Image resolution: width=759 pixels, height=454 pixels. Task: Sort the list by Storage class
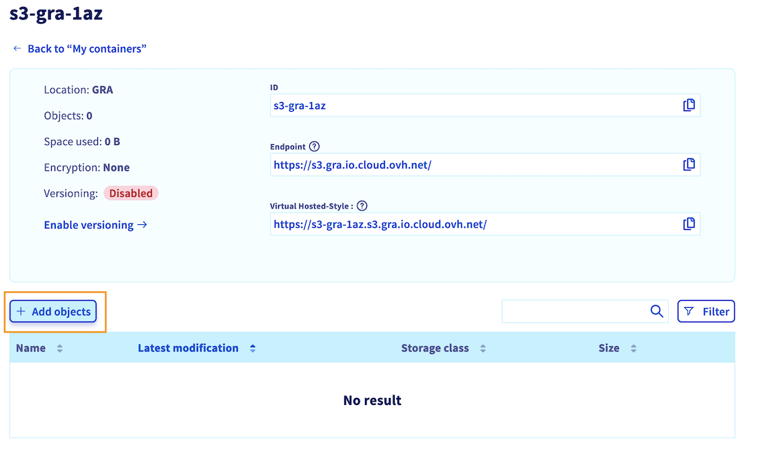(483, 348)
